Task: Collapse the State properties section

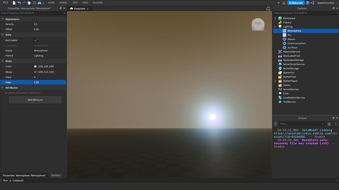Action: click(2, 61)
